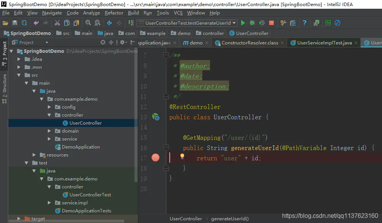Click the Save All disk icon
Screen dimensions: 382x223
[15, 23]
